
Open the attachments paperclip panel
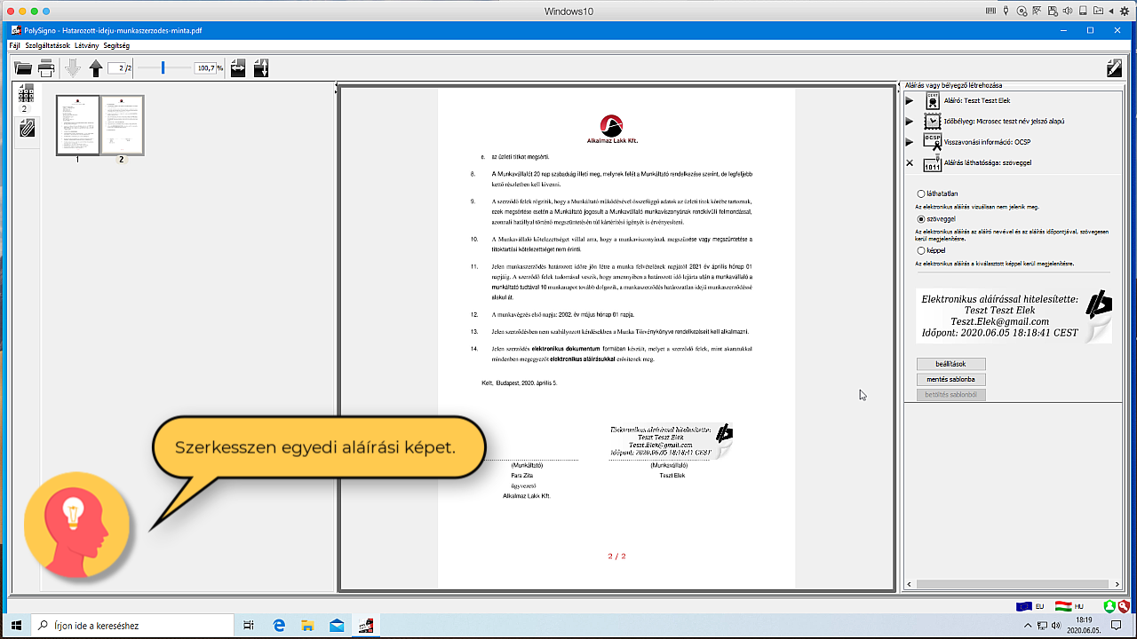tap(26, 129)
